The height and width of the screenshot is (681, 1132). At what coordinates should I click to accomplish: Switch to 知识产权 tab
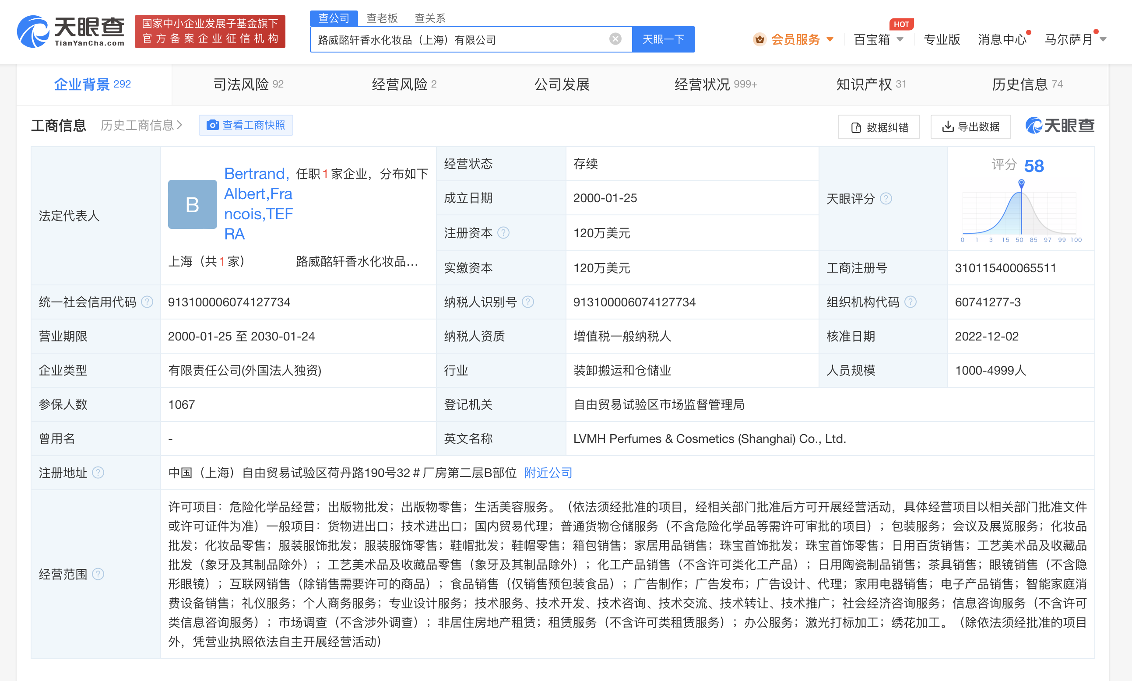(x=871, y=84)
